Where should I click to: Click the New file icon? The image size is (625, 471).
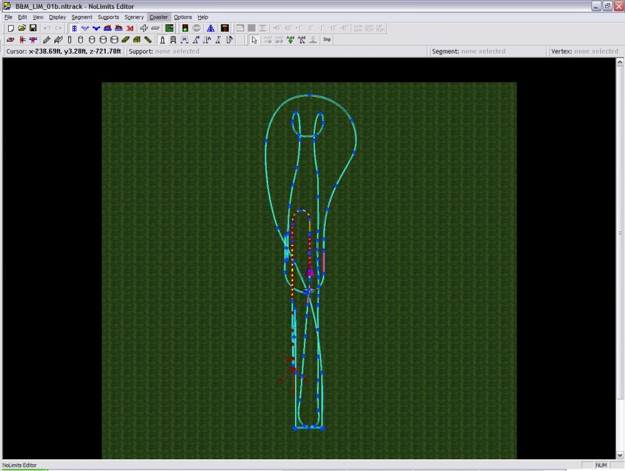click(x=11, y=28)
